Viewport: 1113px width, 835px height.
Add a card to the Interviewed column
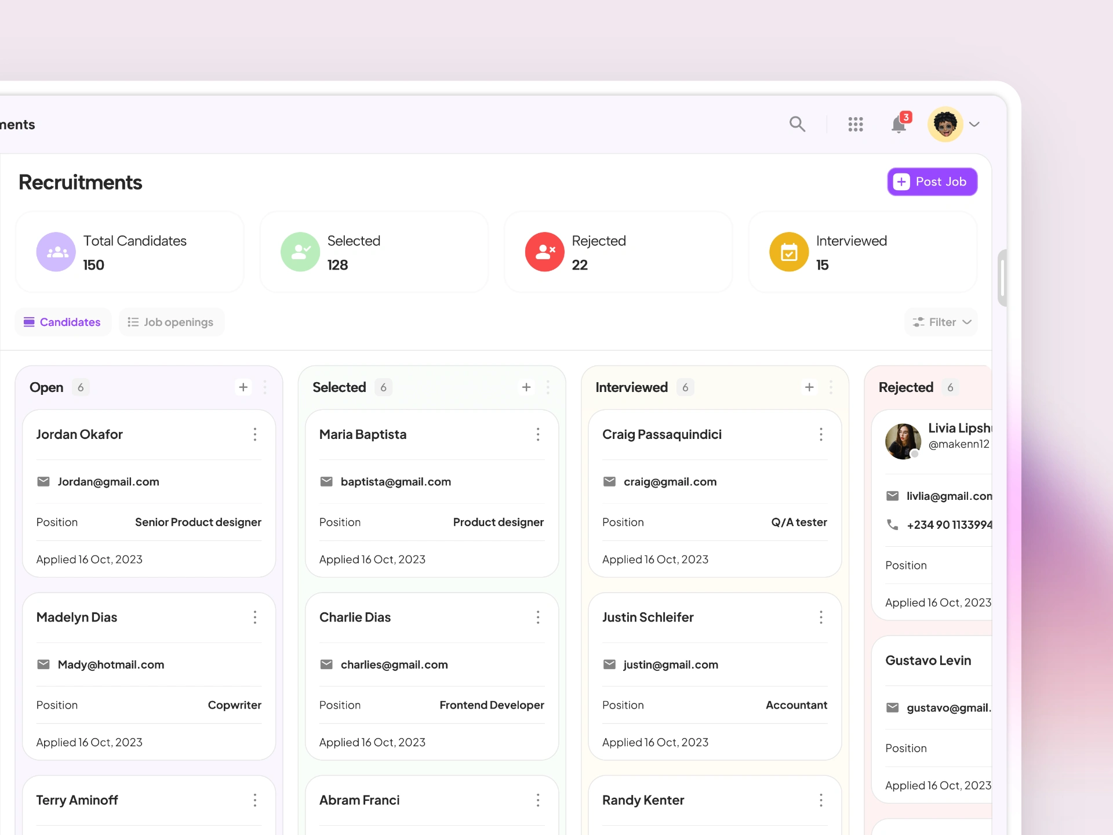(809, 387)
